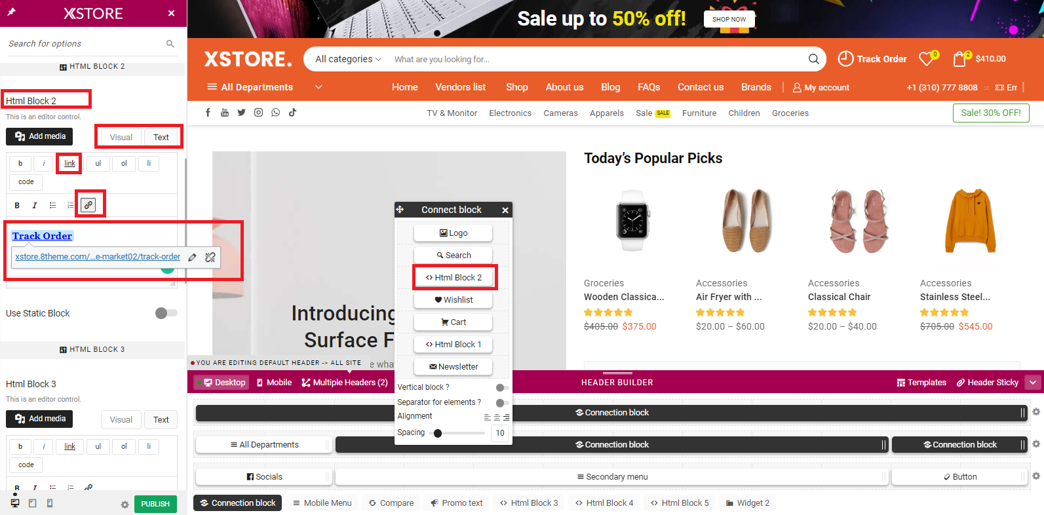Toggle Separator for elements switch
The image size is (1044, 515).
(x=502, y=403)
